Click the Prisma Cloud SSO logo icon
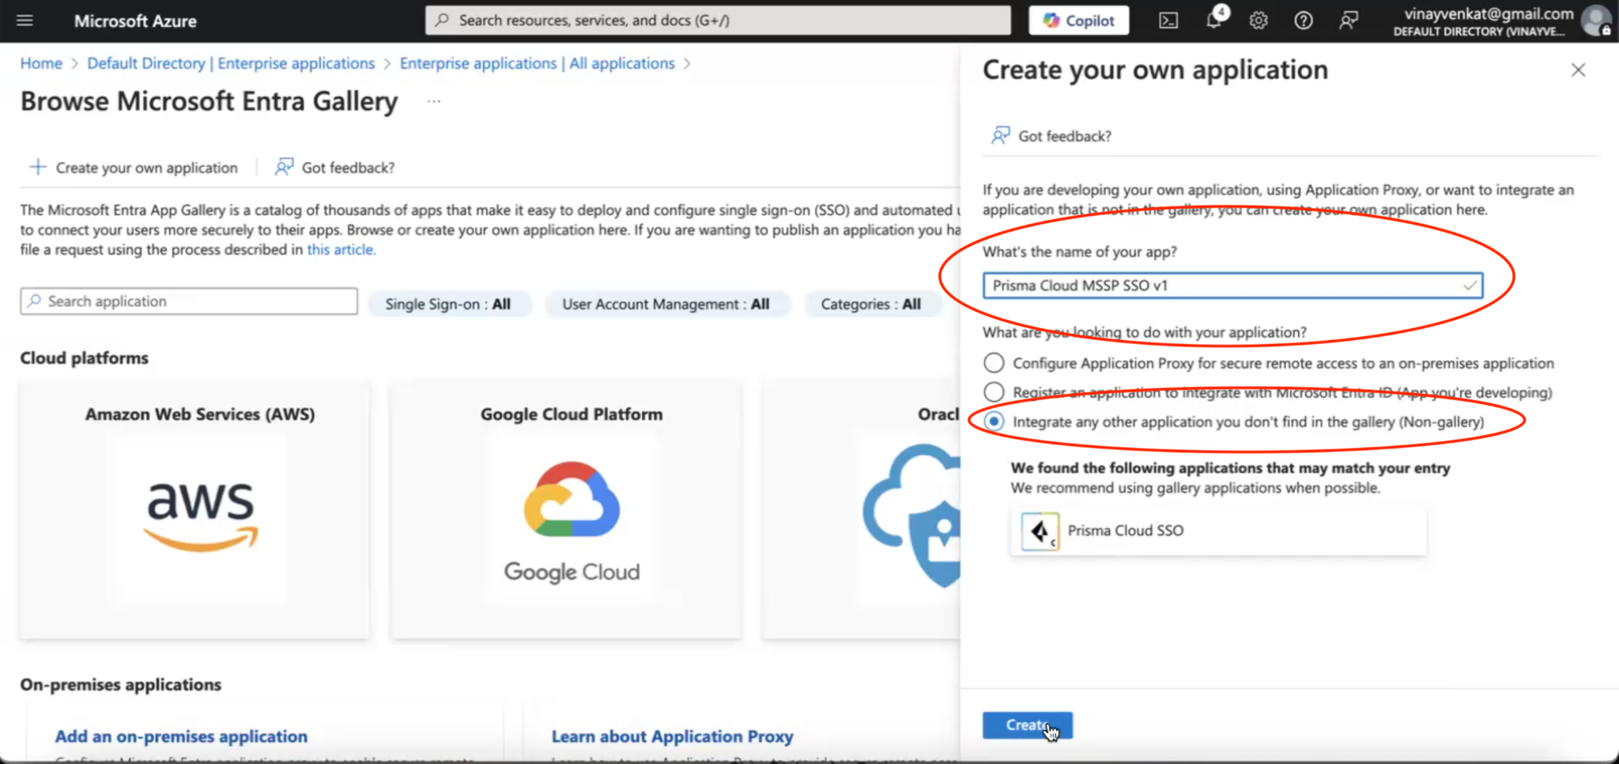1619x764 pixels. click(x=1040, y=531)
